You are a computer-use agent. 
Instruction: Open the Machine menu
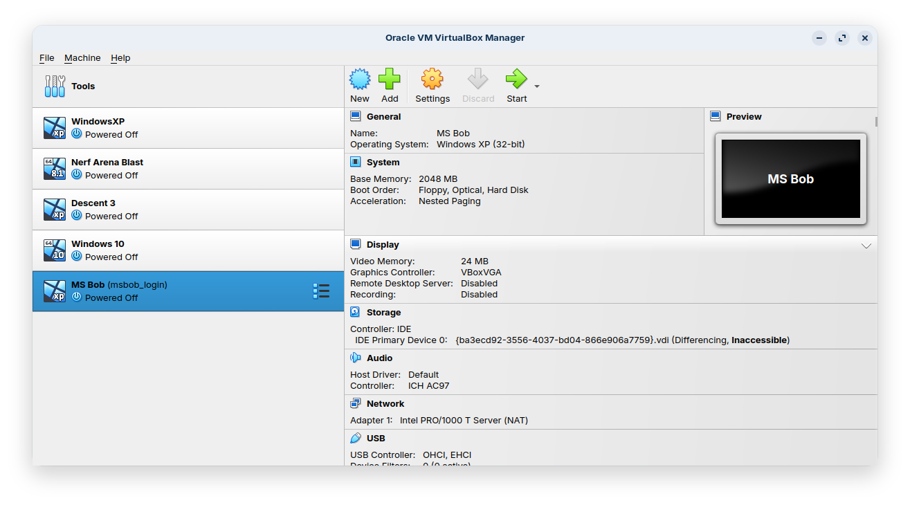(82, 58)
